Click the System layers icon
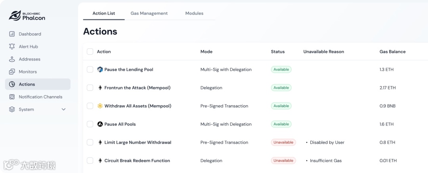 coord(12,110)
